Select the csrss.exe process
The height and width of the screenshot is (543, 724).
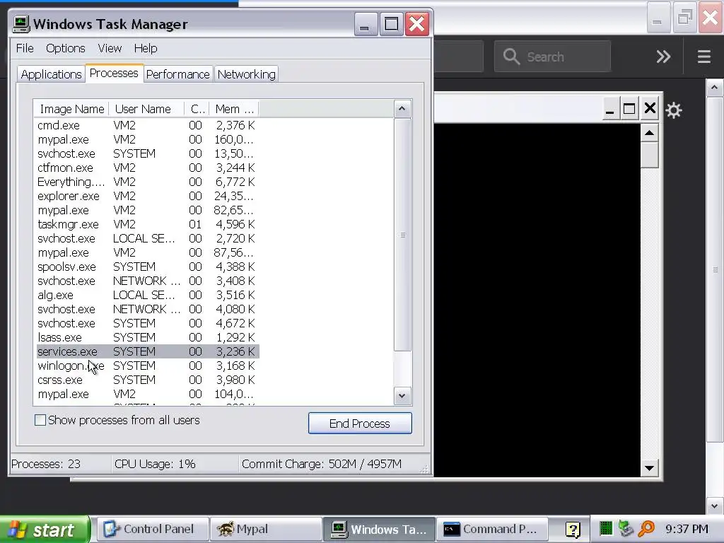tap(148, 380)
